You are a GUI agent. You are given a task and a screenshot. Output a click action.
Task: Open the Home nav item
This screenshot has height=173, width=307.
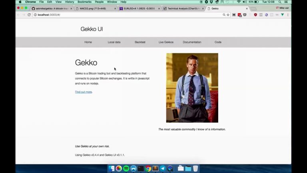pyautogui.click(x=88, y=42)
